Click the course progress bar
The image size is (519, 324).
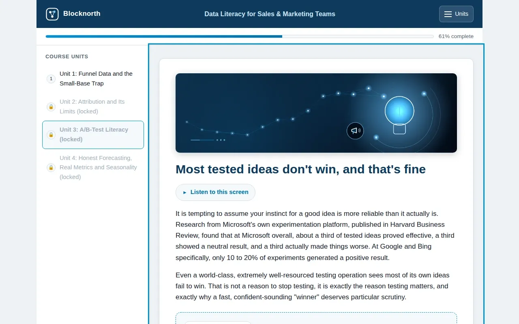240,36
